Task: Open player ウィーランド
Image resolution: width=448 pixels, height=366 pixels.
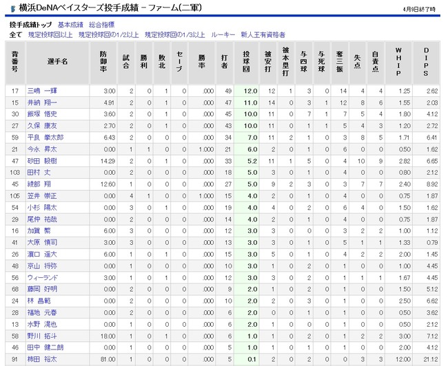Action: click(x=43, y=277)
